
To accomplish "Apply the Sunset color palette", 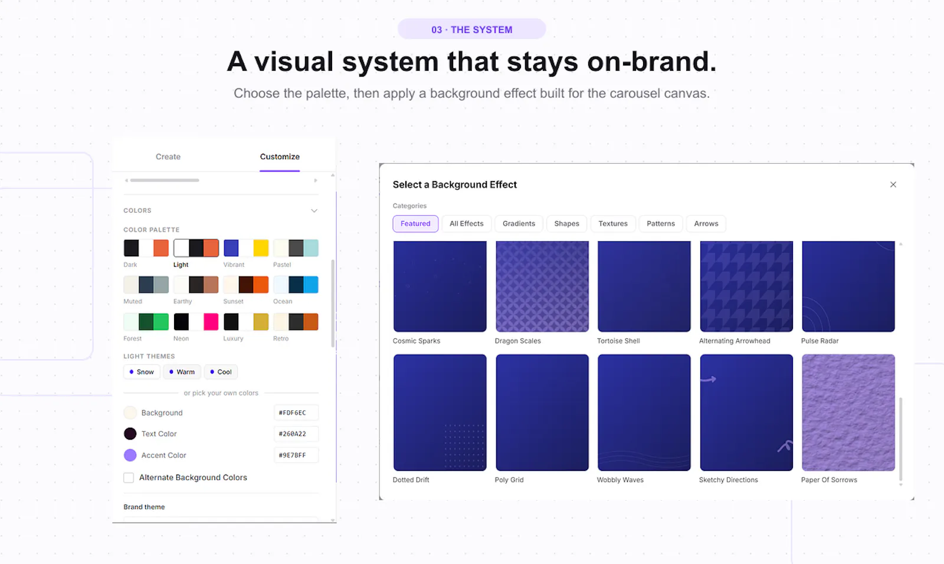I will (246, 285).
